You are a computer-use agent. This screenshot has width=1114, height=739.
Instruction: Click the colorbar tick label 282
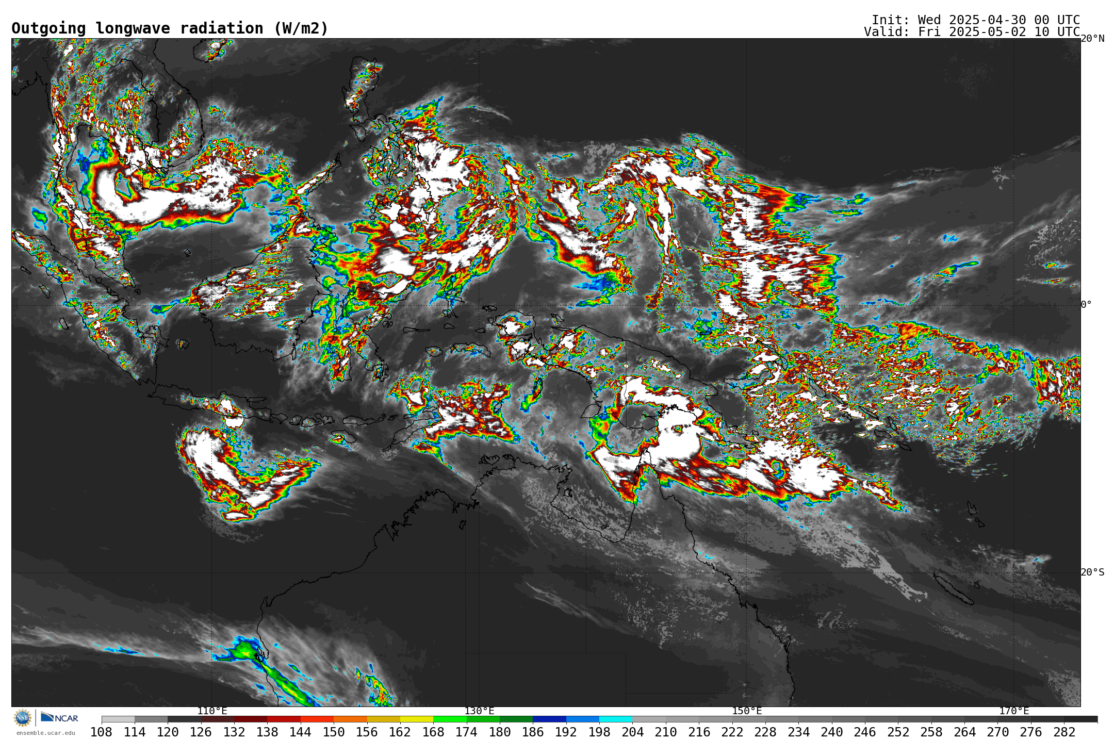tap(1064, 732)
